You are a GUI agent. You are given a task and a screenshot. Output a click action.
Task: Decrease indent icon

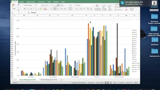62,9
